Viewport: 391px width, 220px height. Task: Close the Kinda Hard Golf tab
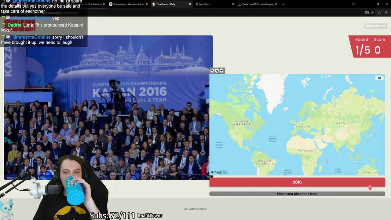[276, 4]
